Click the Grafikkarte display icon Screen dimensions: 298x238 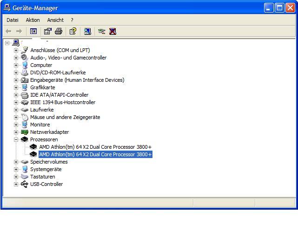pos(25,87)
